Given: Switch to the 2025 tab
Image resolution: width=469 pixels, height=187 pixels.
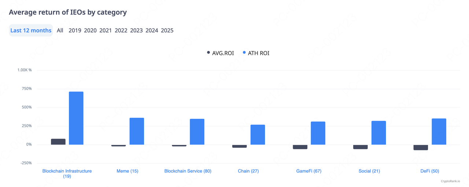Looking at the screenshot, I should point(167,30).
